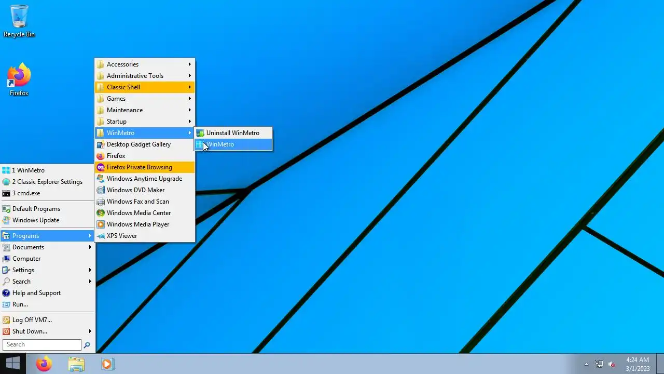Click the Programs item in Start menu
Viewport: 664px width, 374px height.
pyautogui.click(x=47, y=236)
